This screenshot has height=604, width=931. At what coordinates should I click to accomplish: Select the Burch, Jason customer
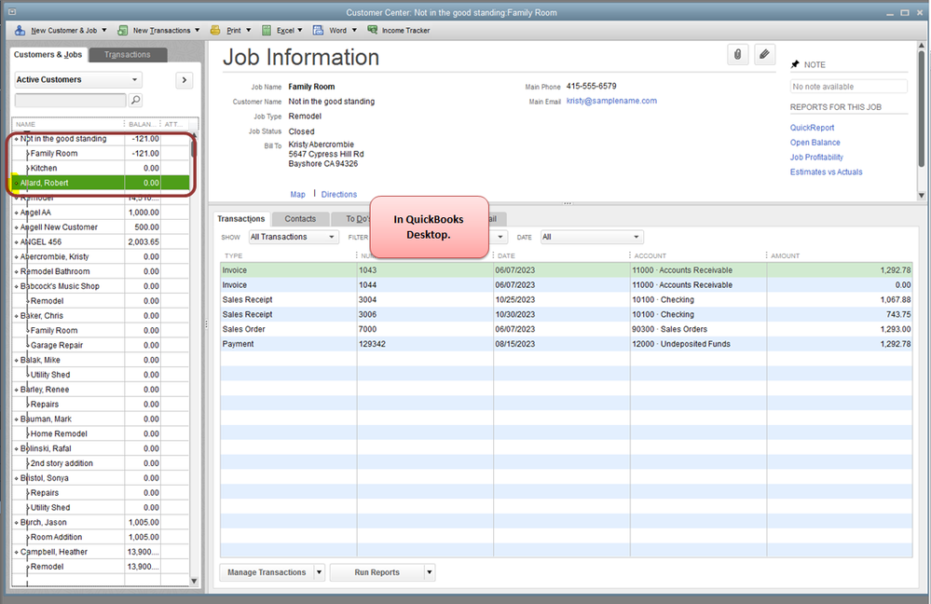point(101,522)
